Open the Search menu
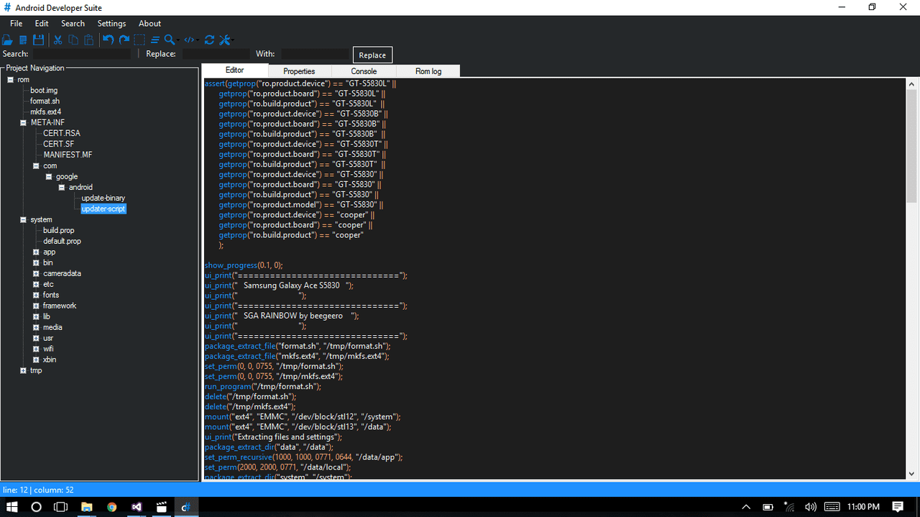 click(73, 24)
